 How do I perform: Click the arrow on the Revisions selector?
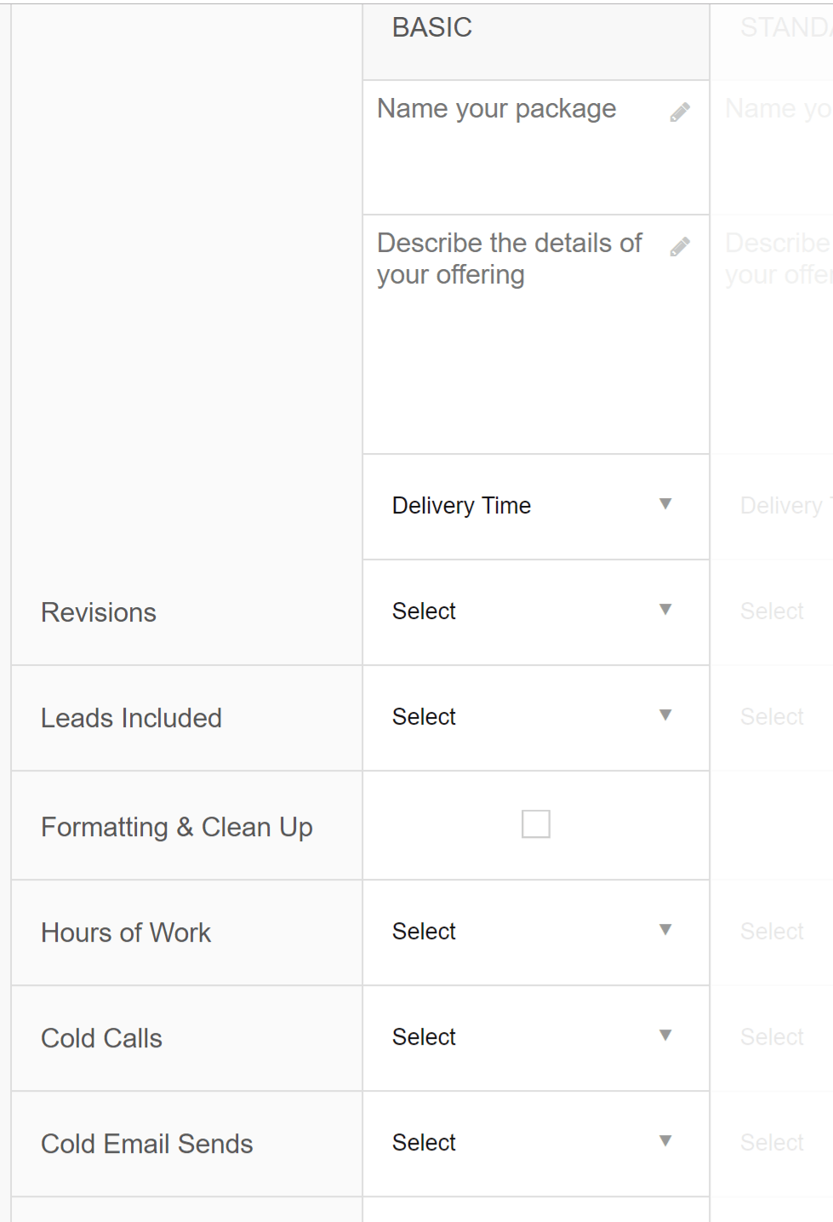(666, 610)
